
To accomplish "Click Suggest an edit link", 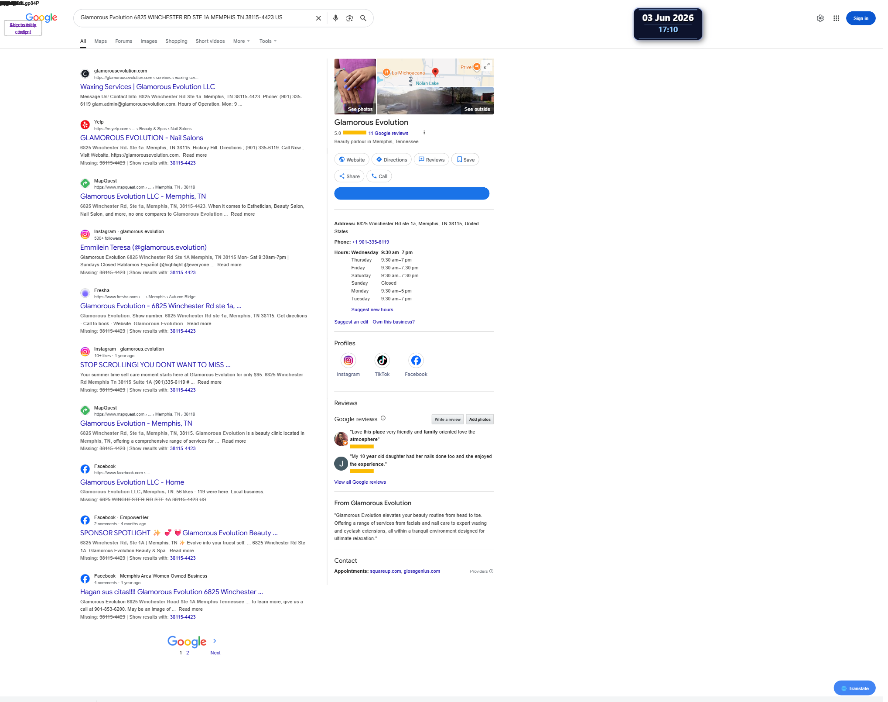I will (351, 322).
